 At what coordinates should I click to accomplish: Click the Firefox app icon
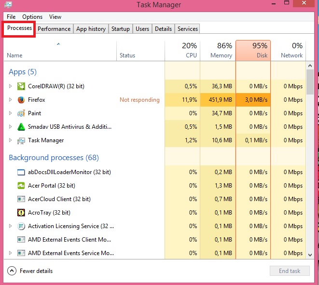coord(21,100)
